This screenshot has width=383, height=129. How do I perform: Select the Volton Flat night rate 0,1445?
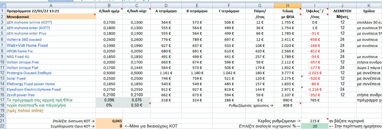pos(137,67)
